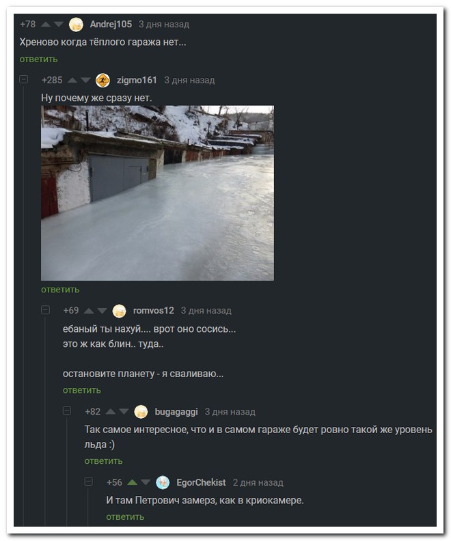
Task: Click ответить under the frozen garage photo
Action: pos(60,290)
